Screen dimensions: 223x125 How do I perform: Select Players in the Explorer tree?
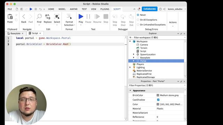click(x=140, y=64)
